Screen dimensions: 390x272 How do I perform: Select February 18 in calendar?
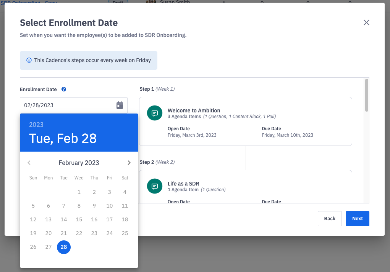click(125, 220)
